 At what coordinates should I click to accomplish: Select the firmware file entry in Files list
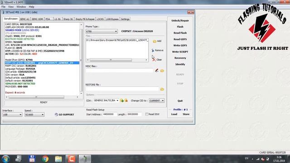click(117, 40)
